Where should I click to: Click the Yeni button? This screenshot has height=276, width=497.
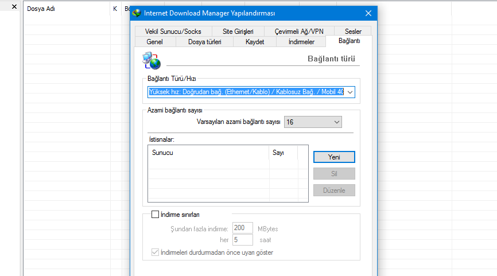tap(334, 157)
